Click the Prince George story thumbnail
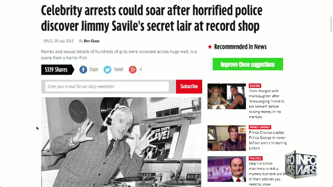This screenshot has height=187, width=333. [227, 138]
